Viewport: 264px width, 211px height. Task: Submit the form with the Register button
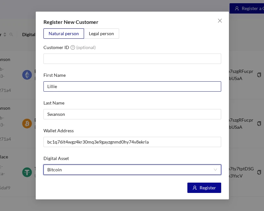coord(204,188)
